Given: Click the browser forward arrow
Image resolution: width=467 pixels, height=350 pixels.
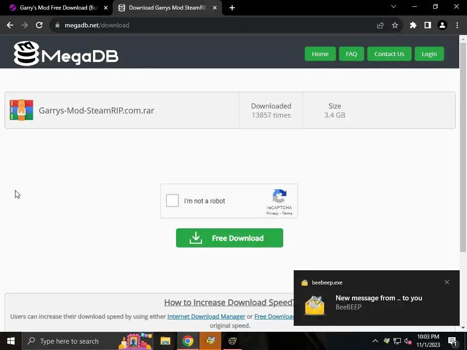Looking at the screenshot, I should coord(25,26).
